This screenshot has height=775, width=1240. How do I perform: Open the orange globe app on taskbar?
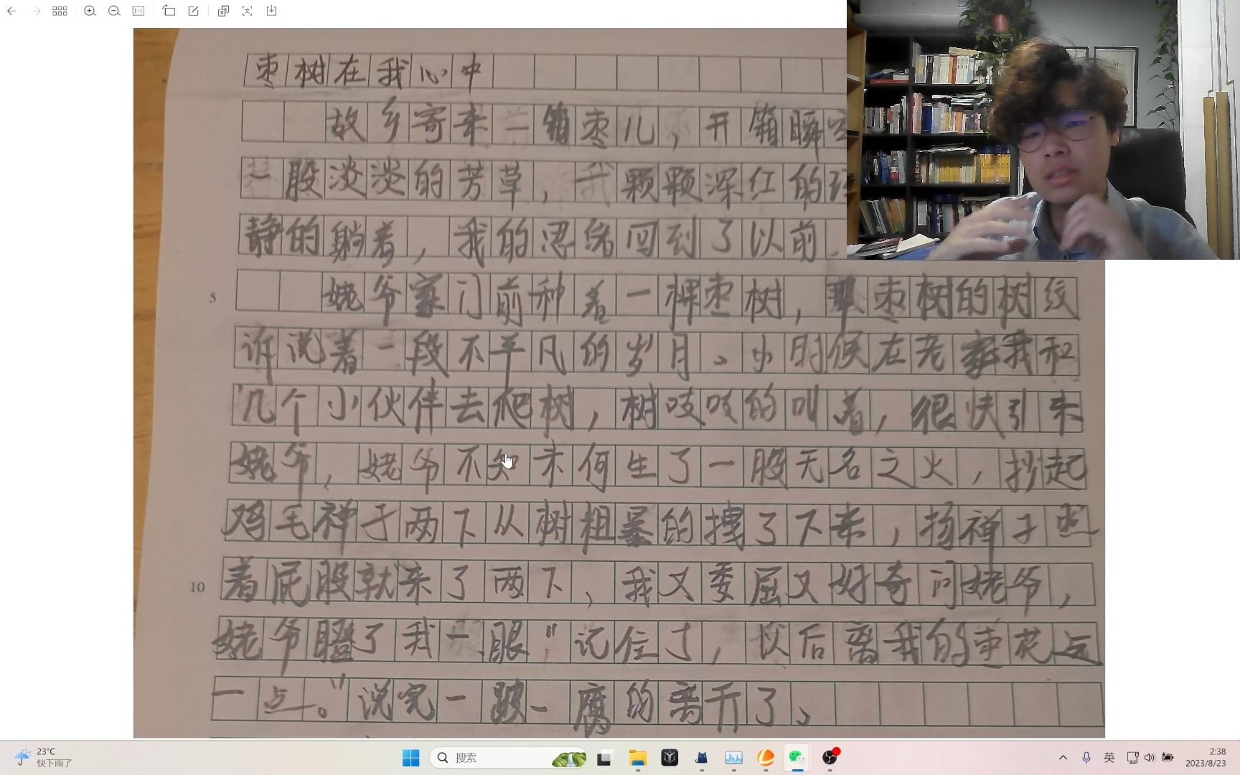(766, 758)
